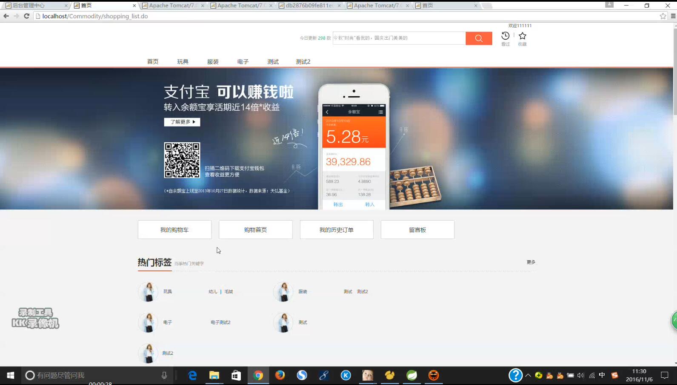677x385 pixels.
Task: Open Firefox from taskbar
Action: [280, 375]
